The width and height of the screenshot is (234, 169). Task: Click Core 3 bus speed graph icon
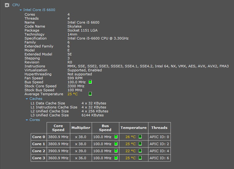click(116, 158)
